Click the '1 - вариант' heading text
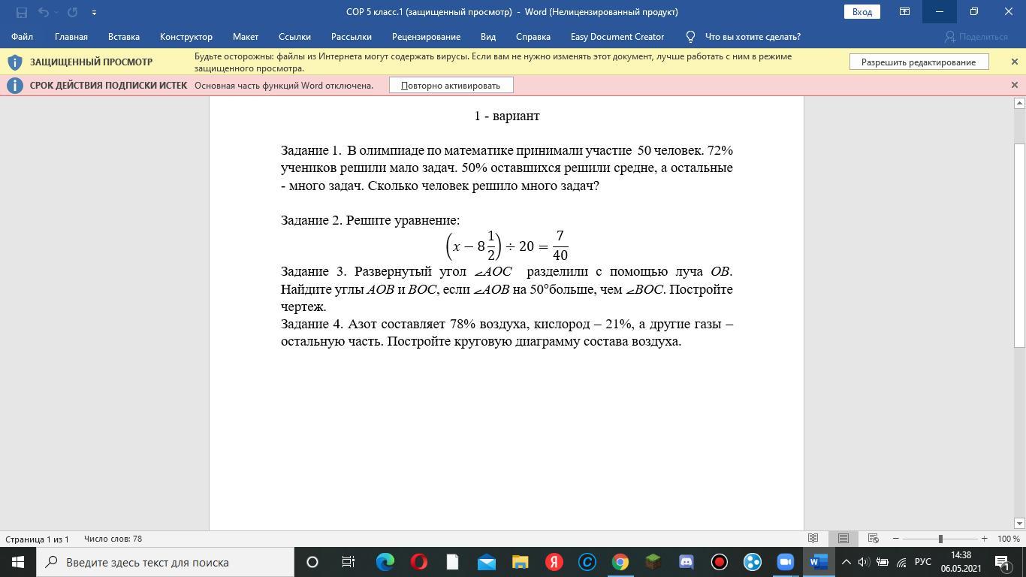 (x=507, y=116)
